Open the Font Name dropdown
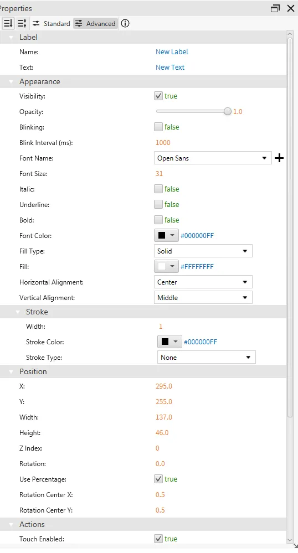The height and width of the screenshot is (553, 298). click(213, 158)
